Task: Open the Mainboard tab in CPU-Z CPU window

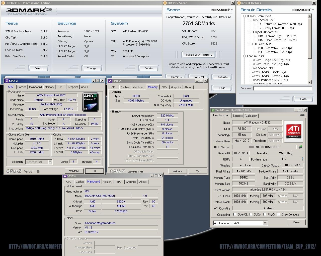Action: click(x=35, y=87)
